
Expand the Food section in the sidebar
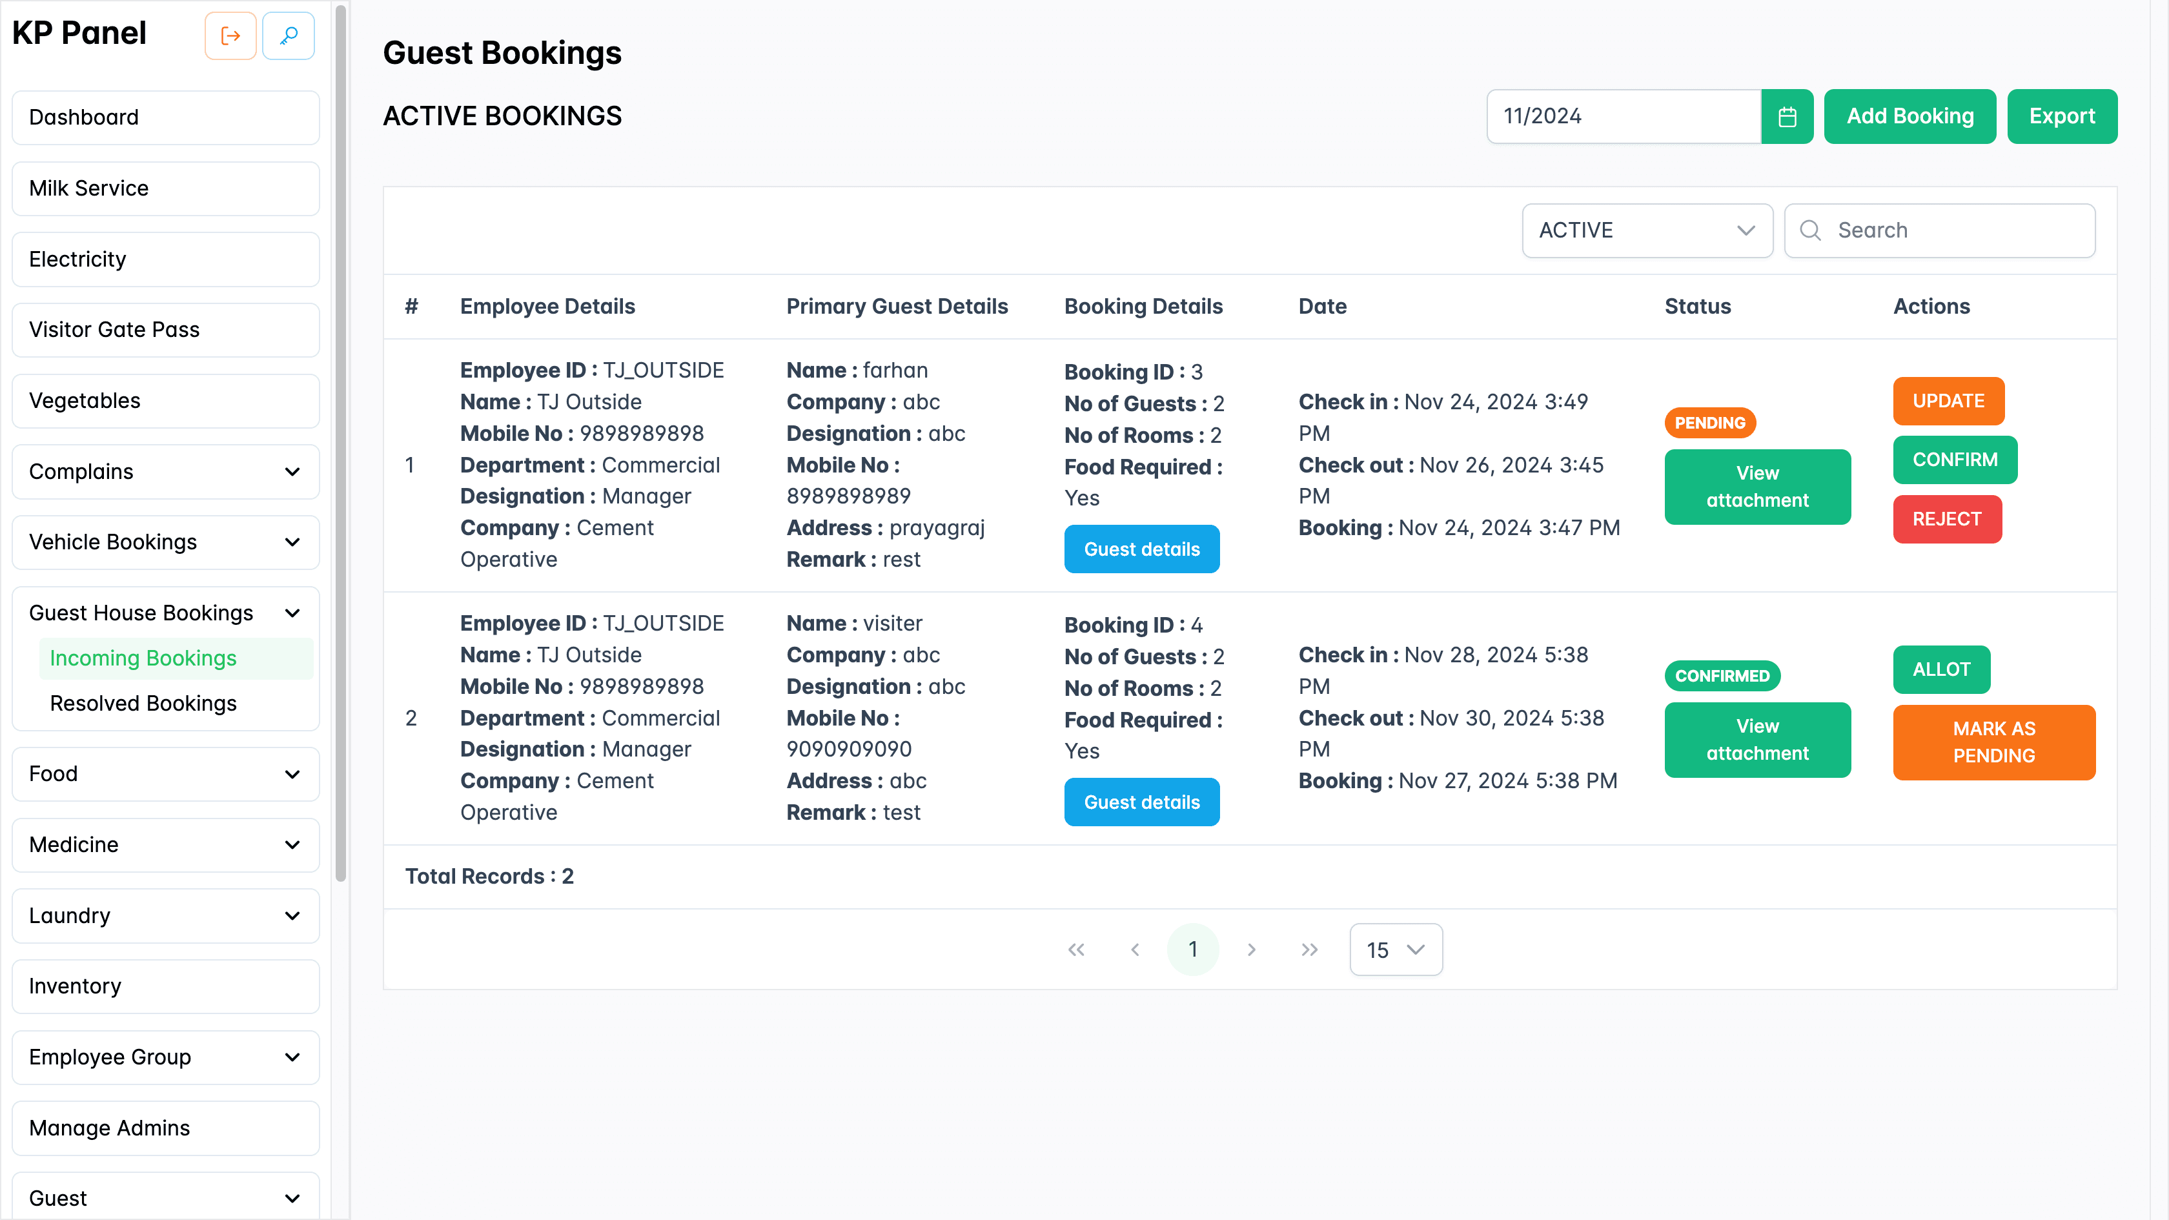[165, 774]
